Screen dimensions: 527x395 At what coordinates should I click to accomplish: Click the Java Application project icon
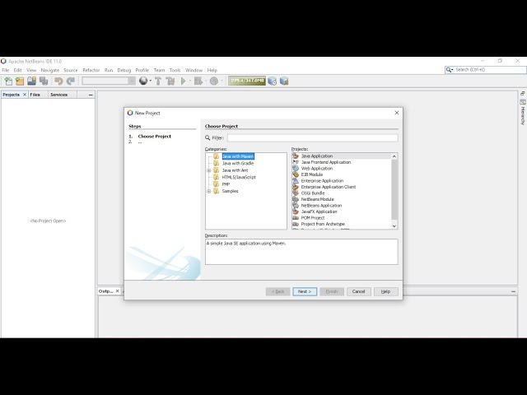[296, 156]
